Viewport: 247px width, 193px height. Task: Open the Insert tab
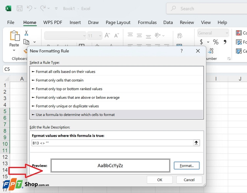(x=75, y=23)
